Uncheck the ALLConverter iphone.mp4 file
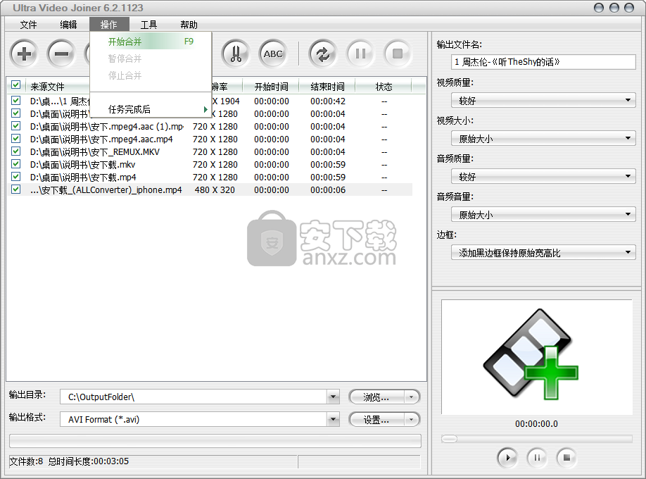This screenshot has width=646, height=479. pyautogui.click(x=15, y=189)
